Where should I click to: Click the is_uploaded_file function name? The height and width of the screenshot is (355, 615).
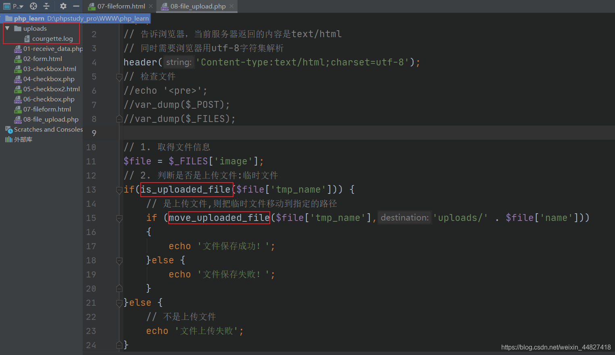coord(186,189)
